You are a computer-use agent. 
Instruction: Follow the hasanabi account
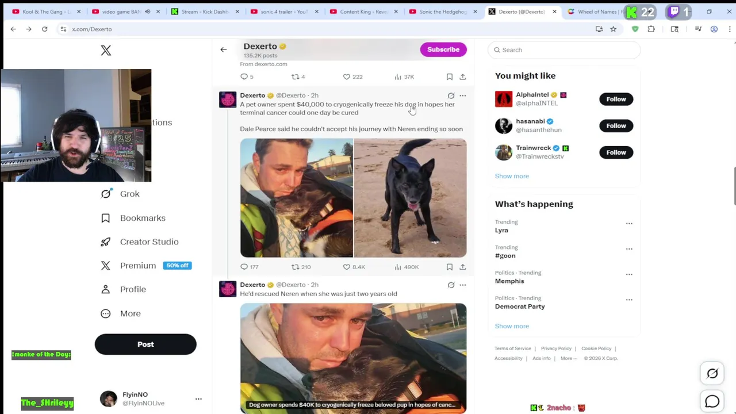coord(616,125)
